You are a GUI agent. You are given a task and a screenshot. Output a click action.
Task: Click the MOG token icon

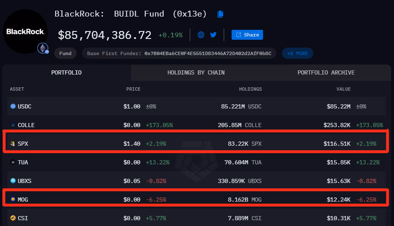(13, 200)
